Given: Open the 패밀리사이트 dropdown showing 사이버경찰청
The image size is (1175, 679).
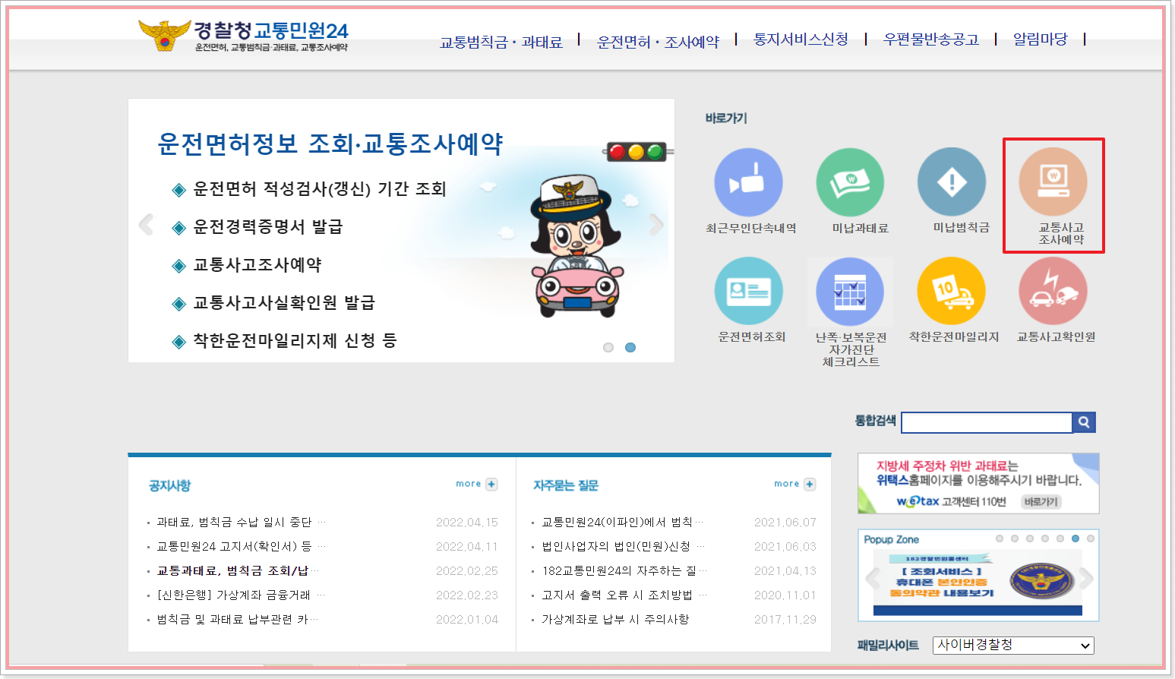Looking at the screenshot, I should [1012, 645].
